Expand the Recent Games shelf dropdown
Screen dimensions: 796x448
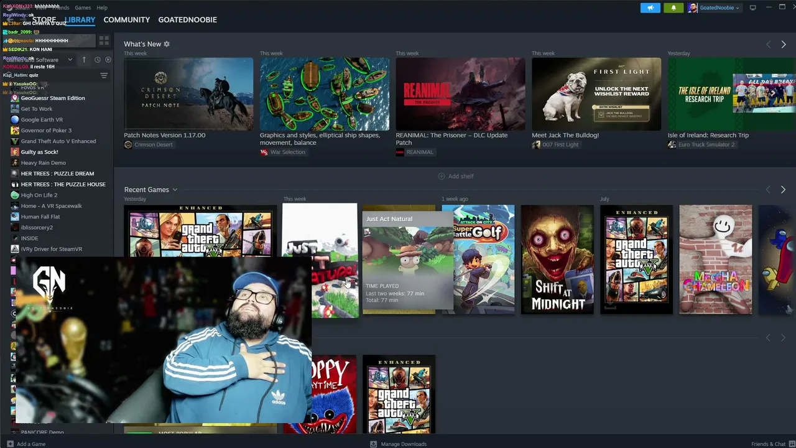(x=175, y=190)
